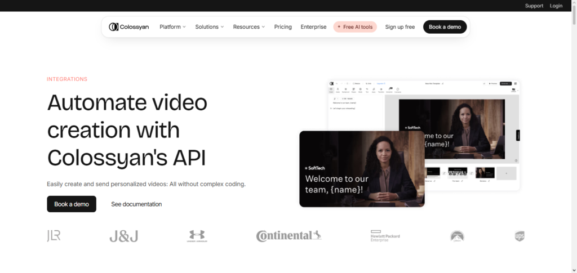Viewport: 577px width, 273px height.
Task: Click the 'Automate video creation' headline
Action: [x=127, y=130]
